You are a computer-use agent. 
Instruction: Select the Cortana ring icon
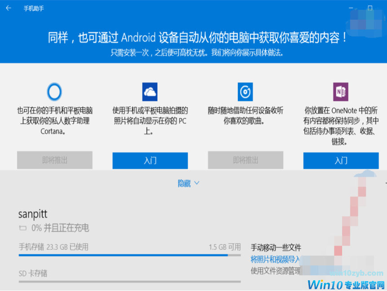[x=54, y=91]
